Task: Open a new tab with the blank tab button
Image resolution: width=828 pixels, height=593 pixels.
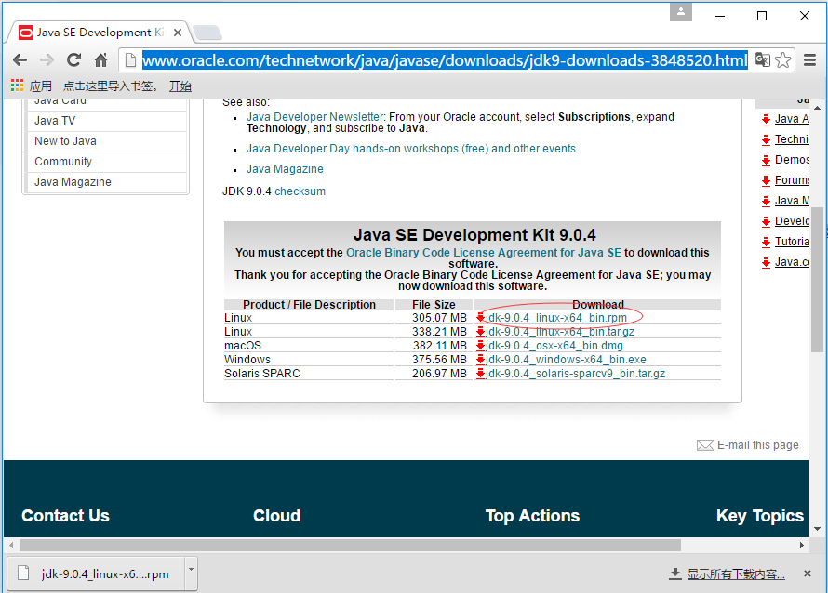Action: 207,33
